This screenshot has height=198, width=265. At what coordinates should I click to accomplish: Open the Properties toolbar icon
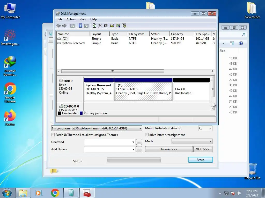(x=106, y=26)
